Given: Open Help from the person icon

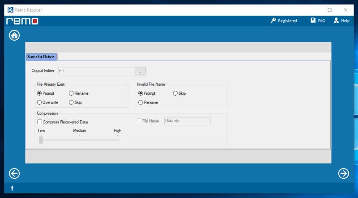Looking at the screenshot, I should [336, 21].
